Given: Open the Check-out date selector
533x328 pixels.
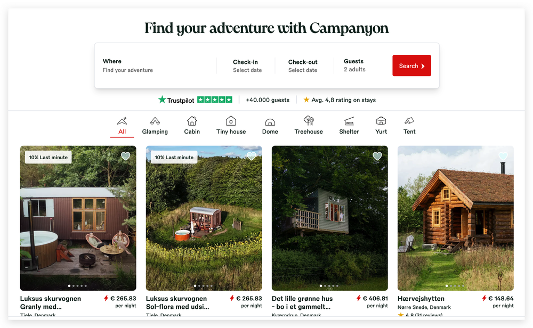Looking at the screenshot, I should 303,66.
